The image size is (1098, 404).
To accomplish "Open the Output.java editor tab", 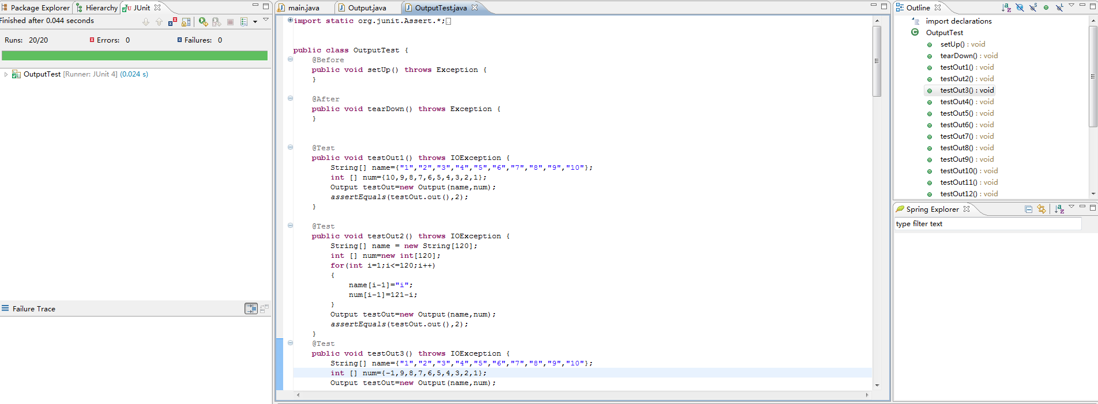I will 367,7.
